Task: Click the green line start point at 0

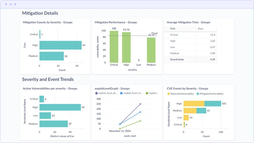Action: click(x=120, y=129)
